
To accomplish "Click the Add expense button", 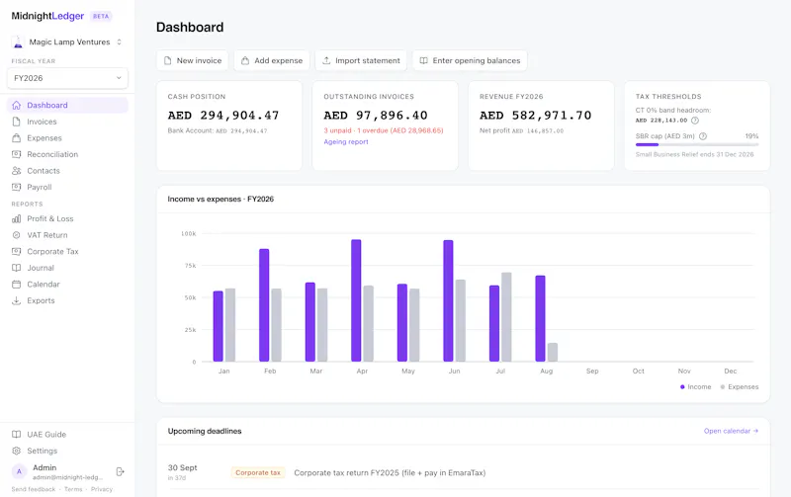I will 272,60.
